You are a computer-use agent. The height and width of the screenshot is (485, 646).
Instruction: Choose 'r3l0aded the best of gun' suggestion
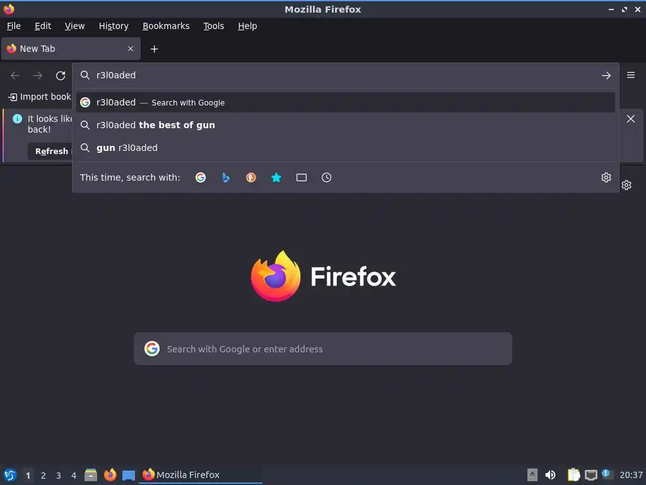[345, 125]
